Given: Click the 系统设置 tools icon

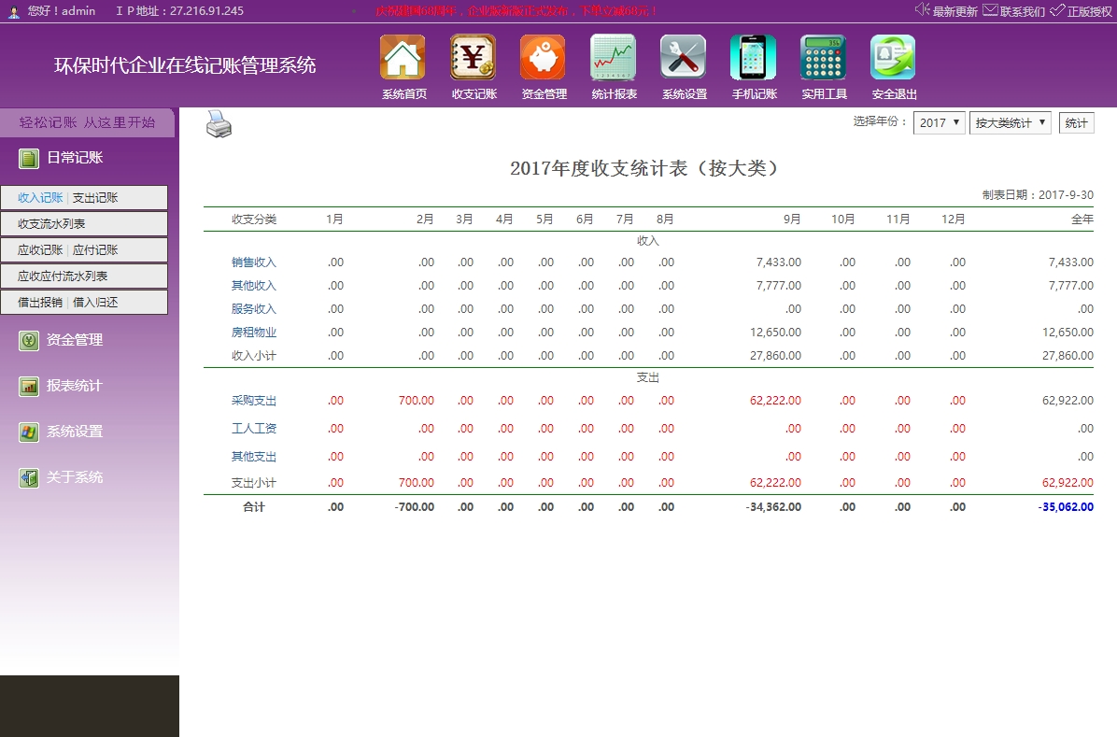Looking at the screenshot, I should pyautogui.click(x=683, y=58).
